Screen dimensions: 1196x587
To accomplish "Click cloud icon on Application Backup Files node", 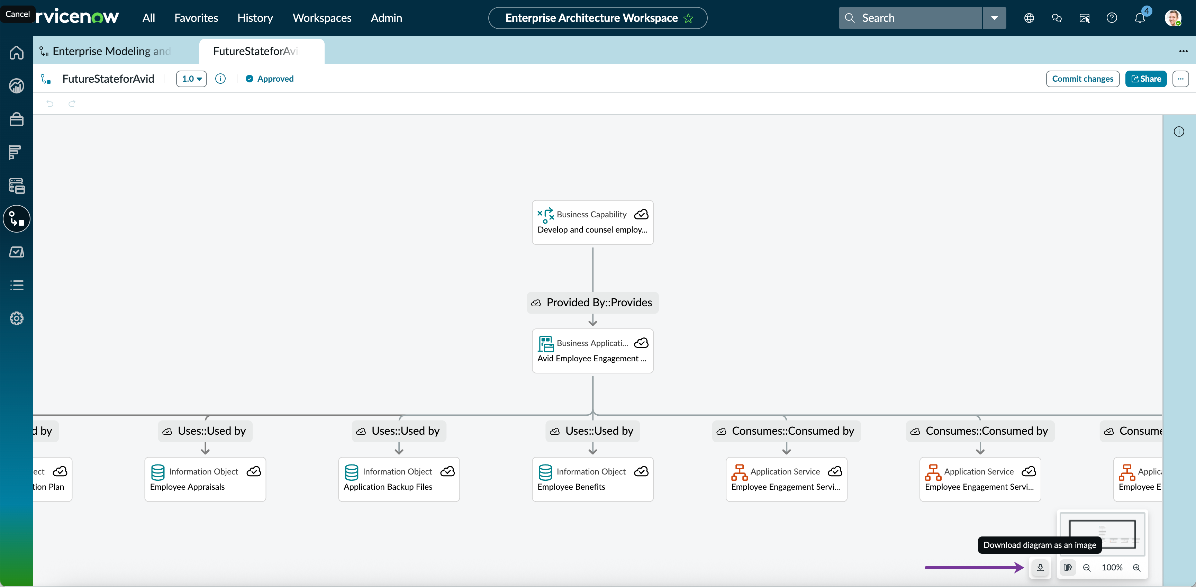I will (447, 472).
